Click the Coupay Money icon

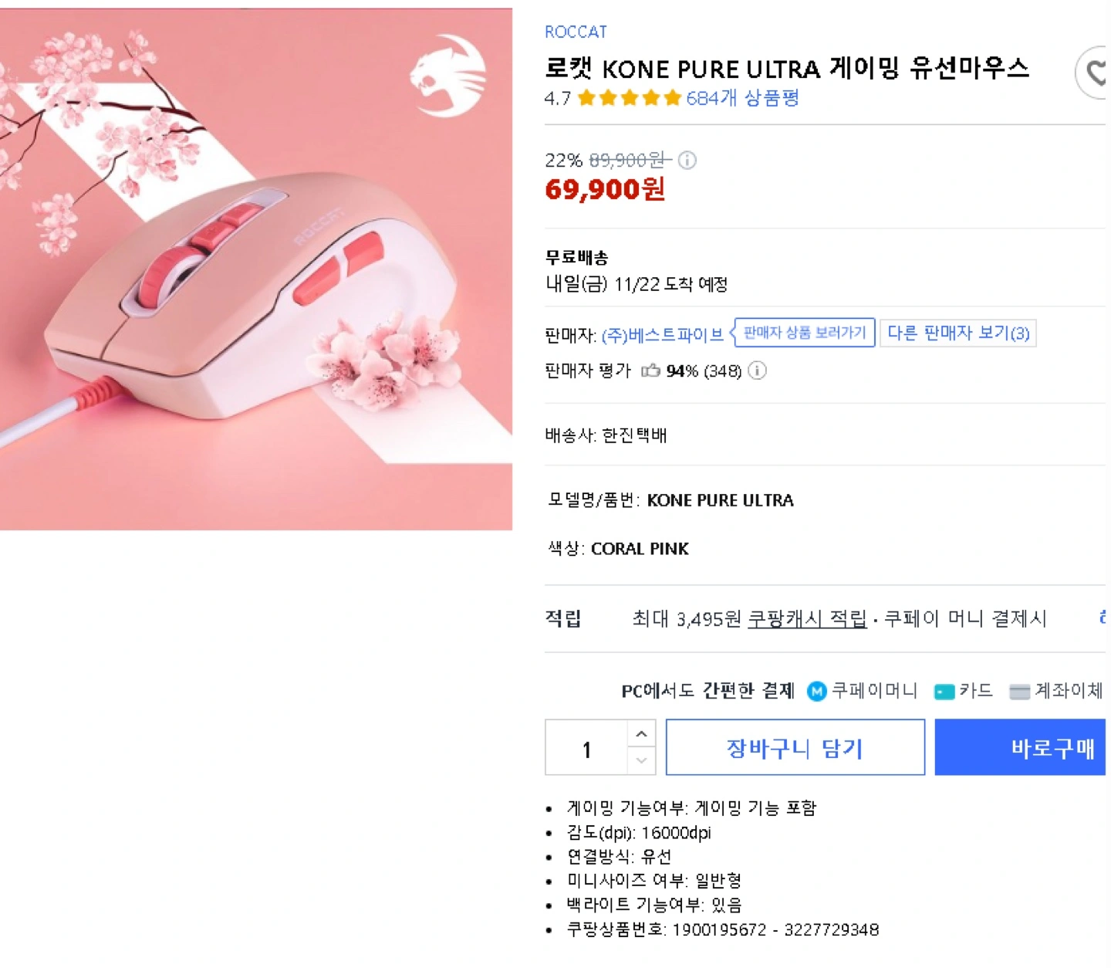click(816, 691)
